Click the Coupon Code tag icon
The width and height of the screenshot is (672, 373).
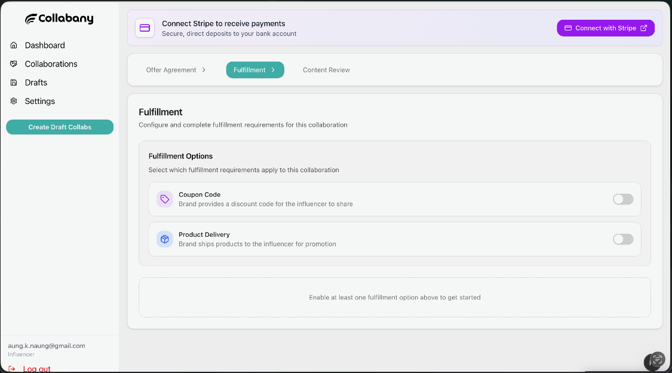165,199
